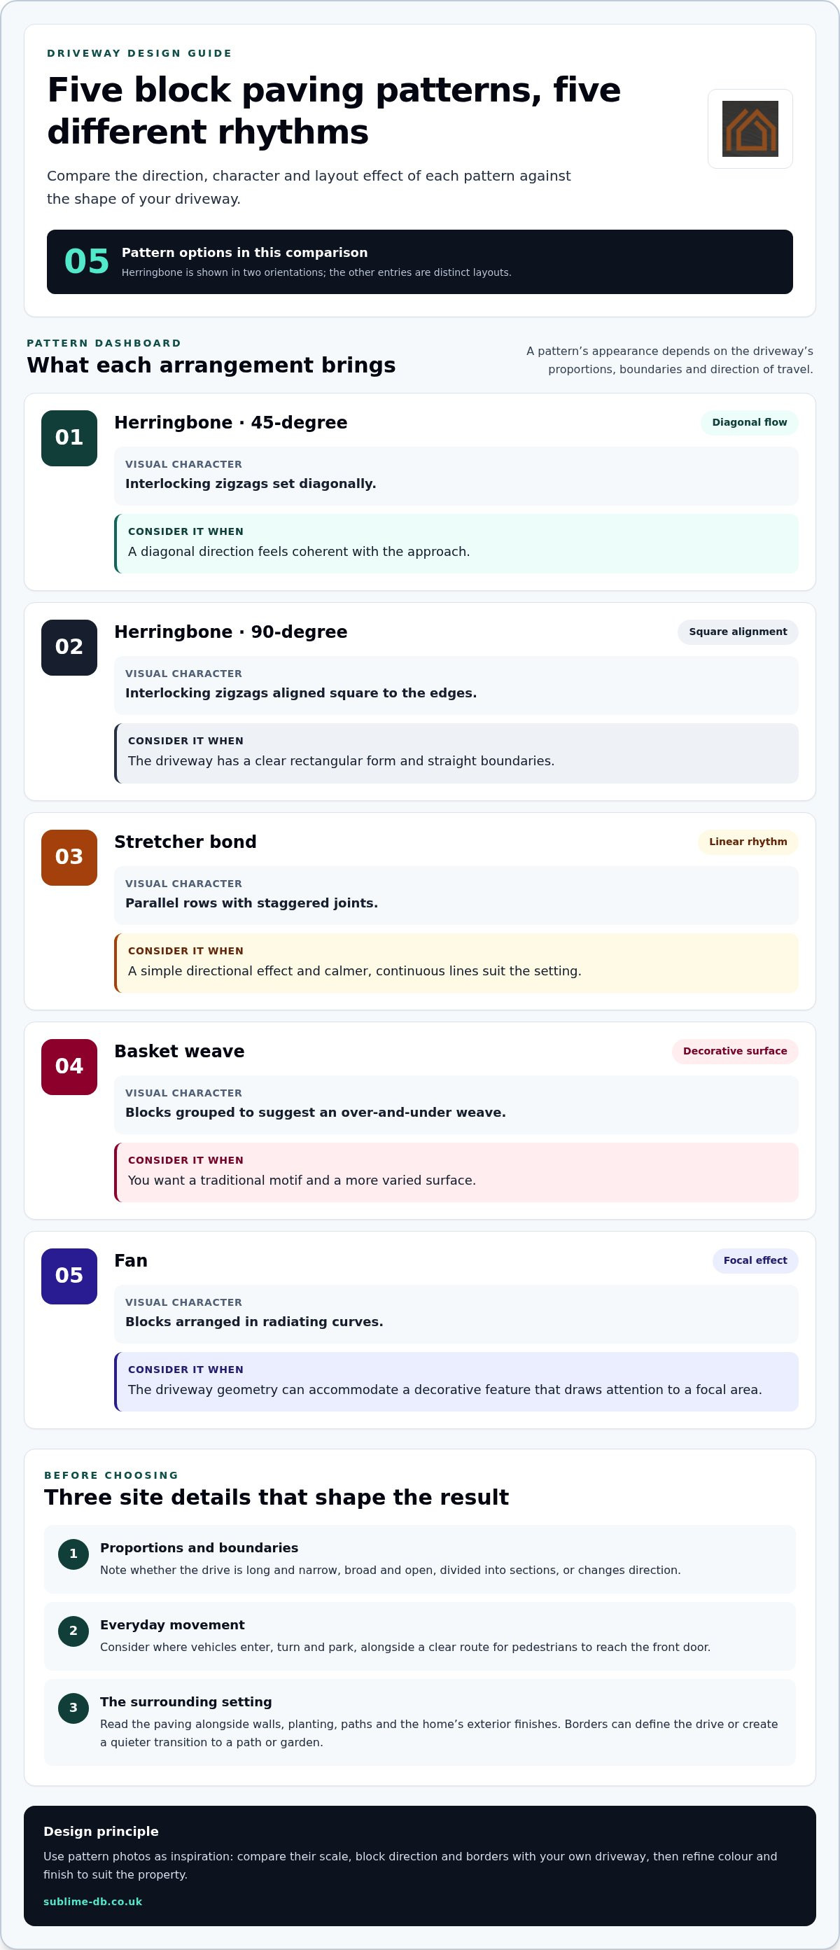Click the Diagonal flow tag

(749, 422)
